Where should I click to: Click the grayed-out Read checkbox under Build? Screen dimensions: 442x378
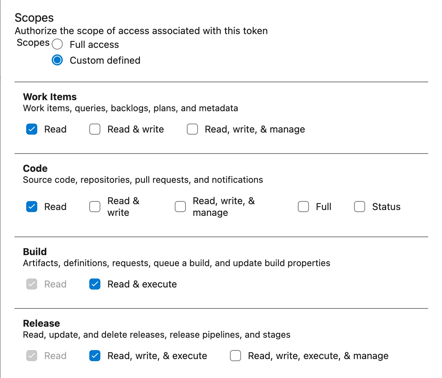[x=31, y=284]
